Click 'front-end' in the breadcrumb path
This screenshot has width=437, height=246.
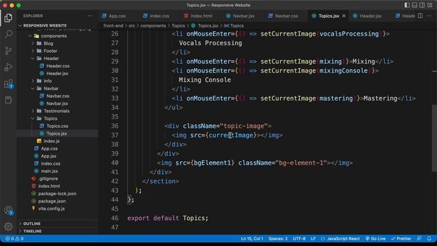click(113, 26)
